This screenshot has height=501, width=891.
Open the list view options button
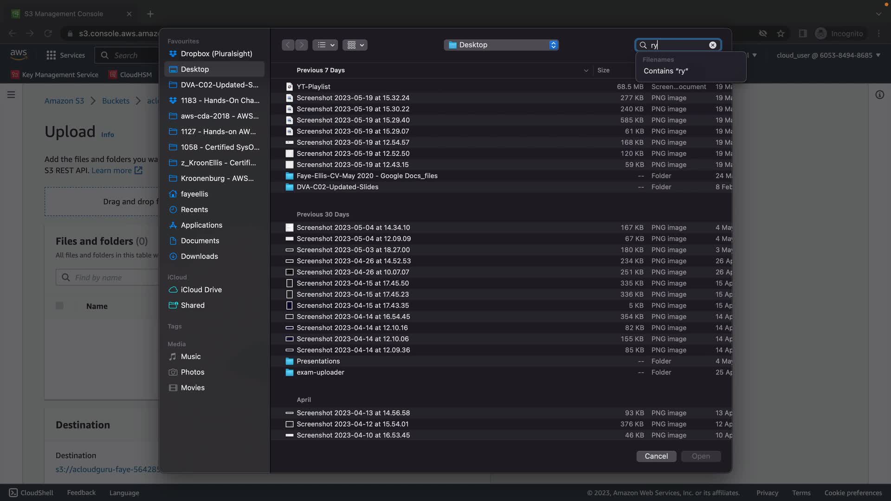tap(325, 45)
